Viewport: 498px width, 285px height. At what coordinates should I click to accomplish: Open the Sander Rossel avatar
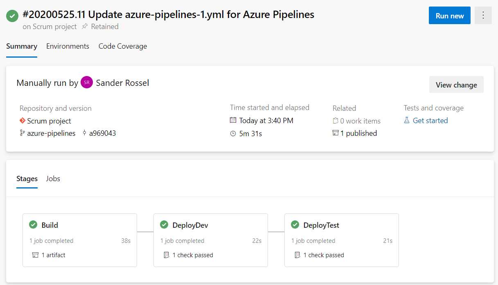pos(86,82)
